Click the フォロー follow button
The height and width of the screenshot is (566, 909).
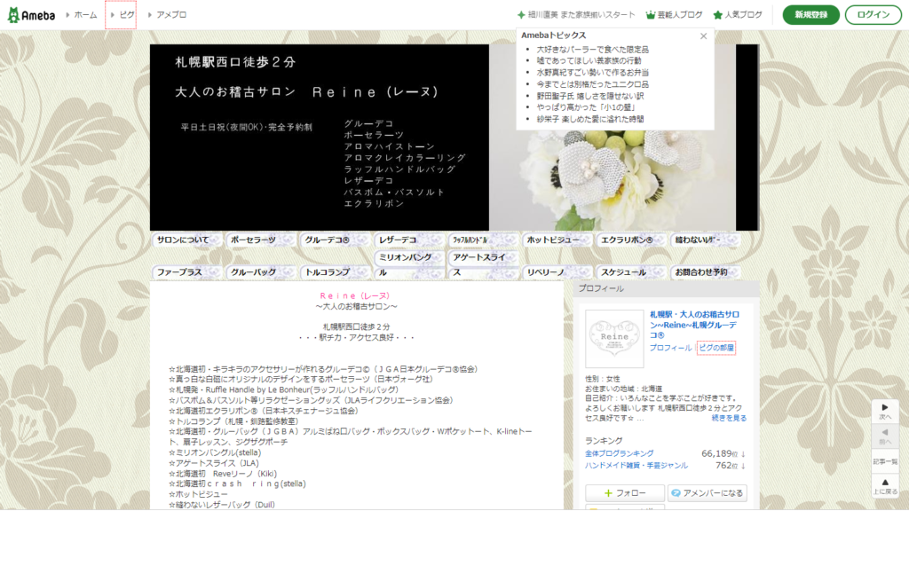(624, 492)
